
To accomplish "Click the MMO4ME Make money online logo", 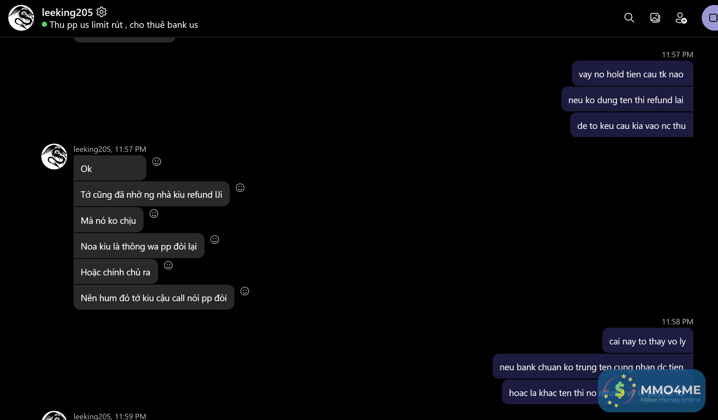I will pyautogui.click(x=652, y=391).
